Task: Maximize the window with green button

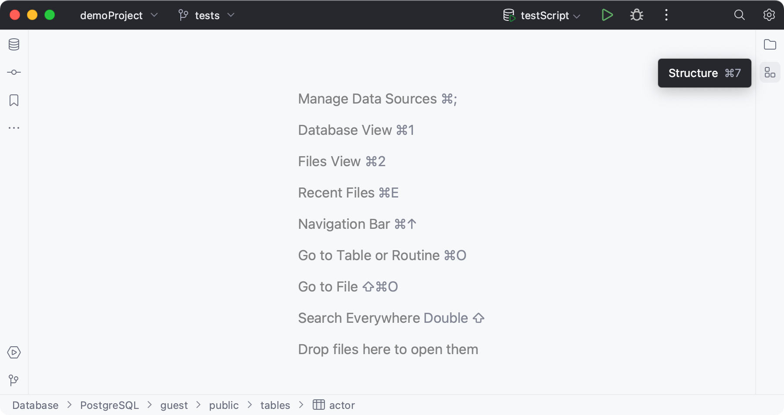Action: point(50,15)
